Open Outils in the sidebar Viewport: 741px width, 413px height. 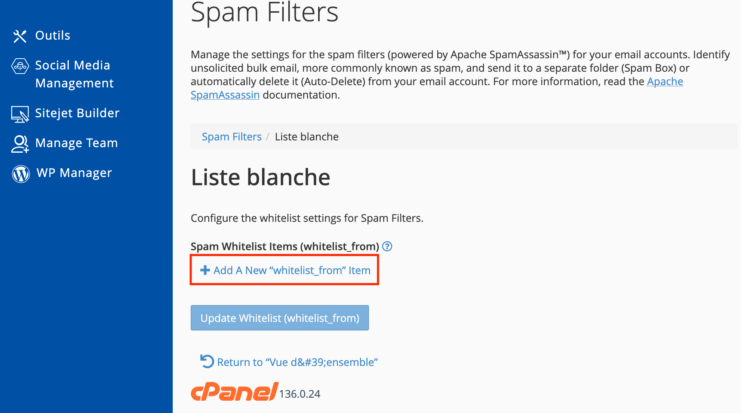coord(53,35)
